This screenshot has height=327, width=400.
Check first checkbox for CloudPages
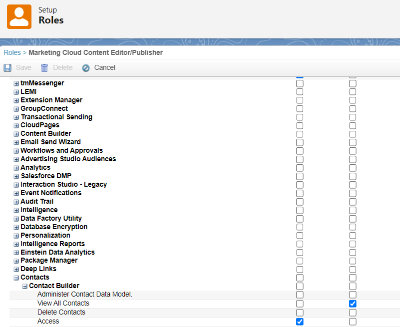[300, 126]
